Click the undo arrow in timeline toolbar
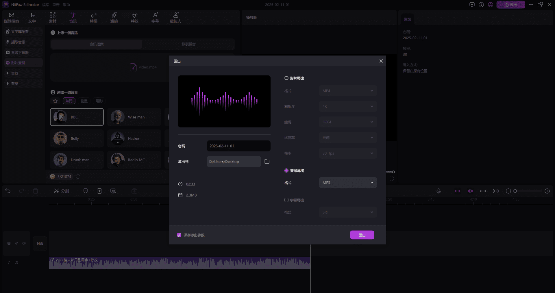This screenshot has width=555, height=293. [8, 191]
